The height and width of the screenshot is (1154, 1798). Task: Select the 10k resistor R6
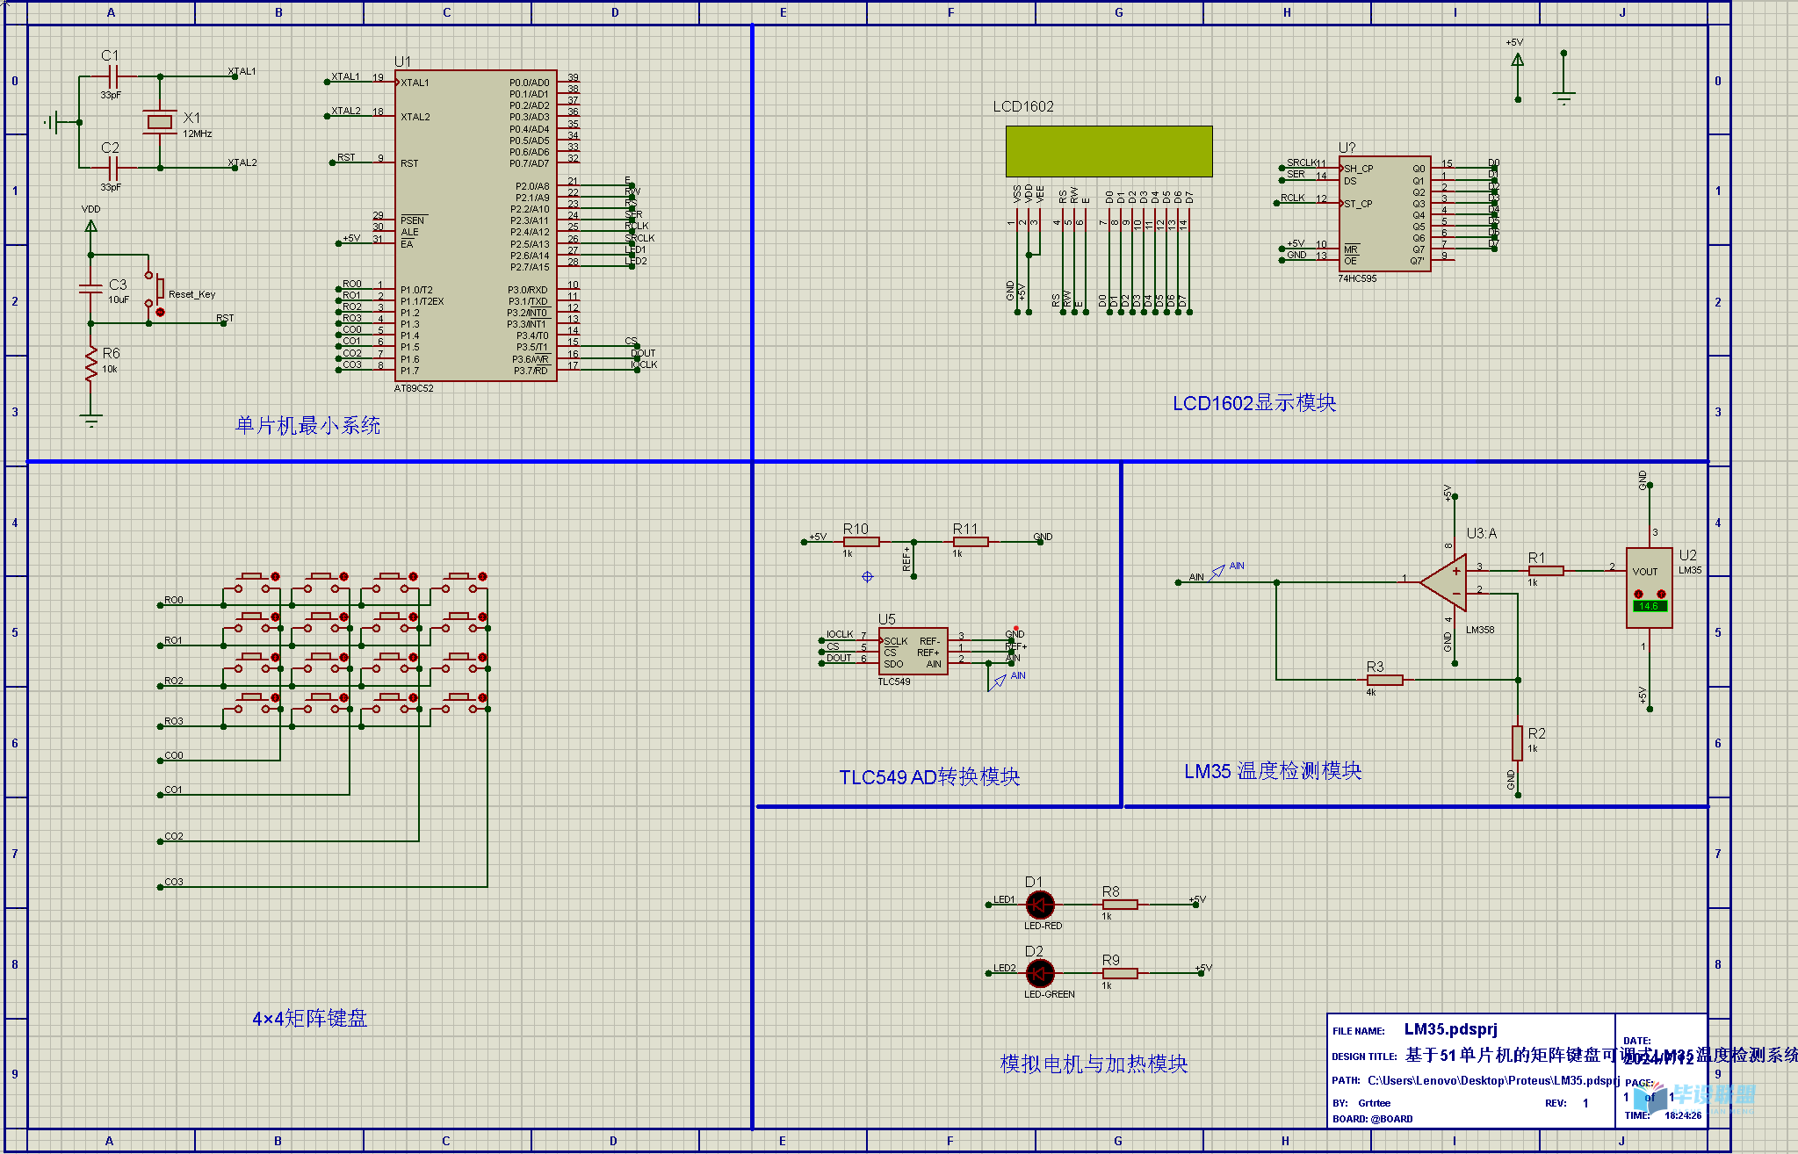[x=90, y=364]
